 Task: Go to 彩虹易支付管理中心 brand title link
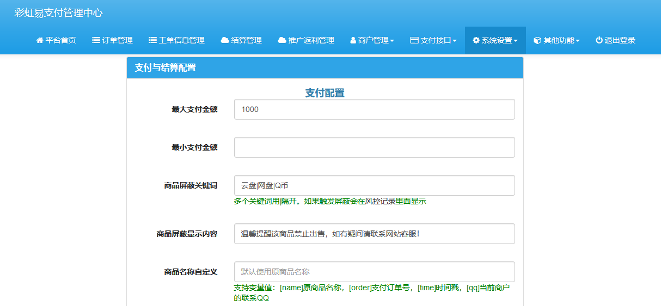pyautogui.click(x=58, y=13)
